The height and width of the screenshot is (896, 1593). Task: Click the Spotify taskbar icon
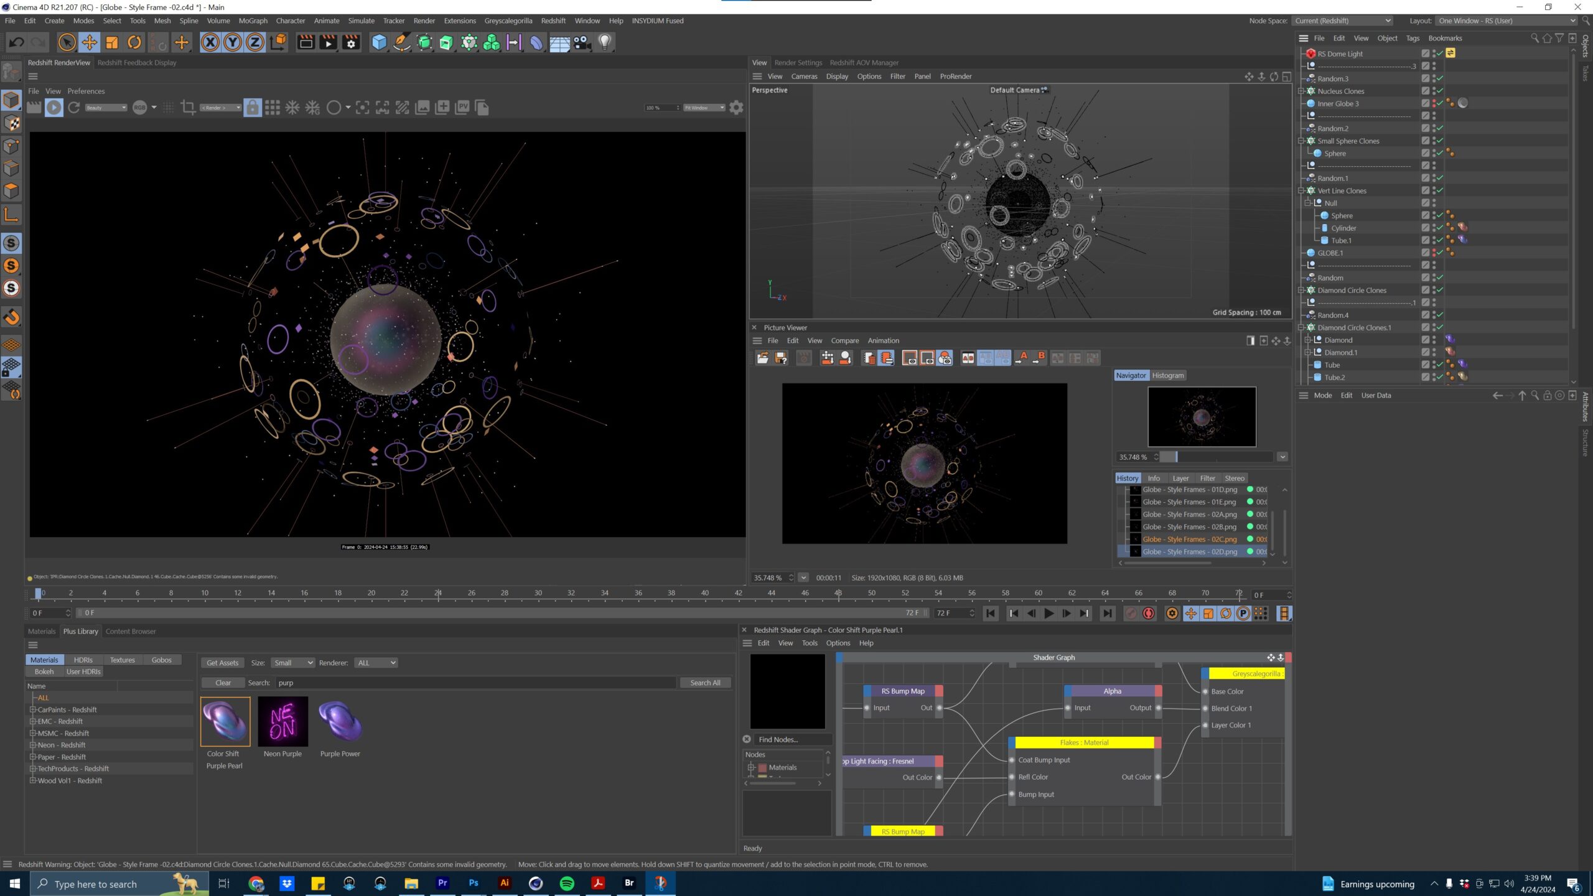tap(567, 883)
